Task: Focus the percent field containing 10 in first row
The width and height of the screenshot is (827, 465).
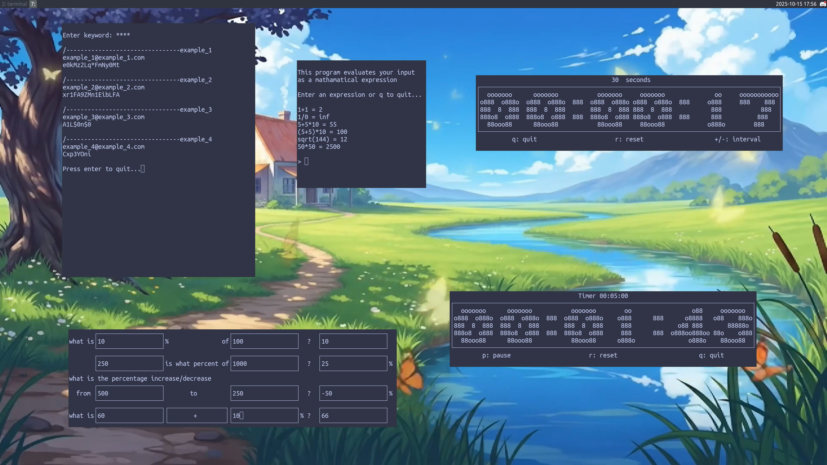Action: (129, 341)
